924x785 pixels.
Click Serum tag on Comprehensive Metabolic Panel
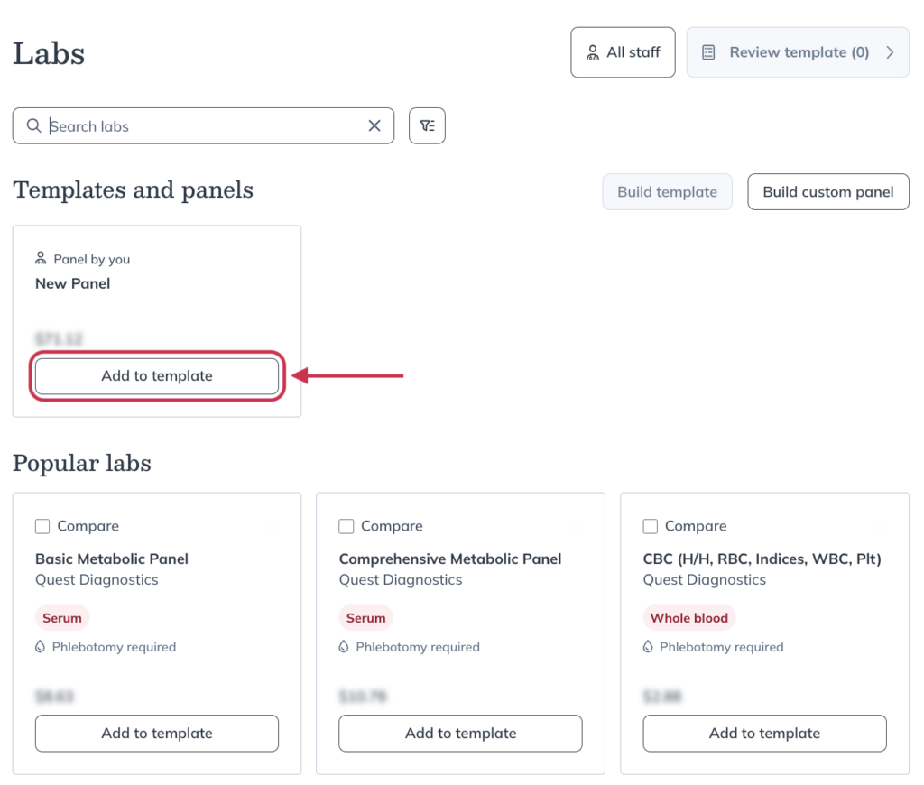point(365,618)
